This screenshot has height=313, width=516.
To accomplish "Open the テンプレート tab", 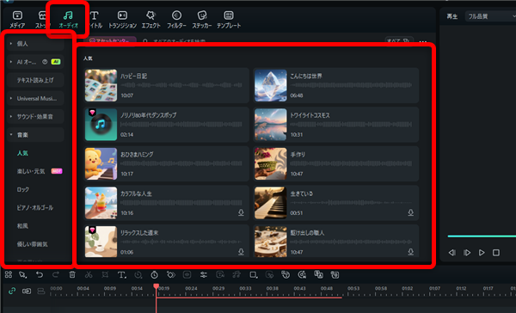I will coord(229,20).
